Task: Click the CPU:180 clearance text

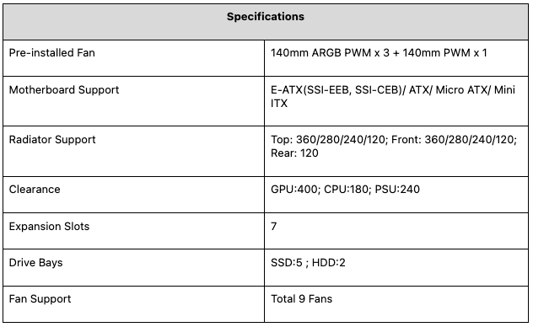Action: [347, 189]
